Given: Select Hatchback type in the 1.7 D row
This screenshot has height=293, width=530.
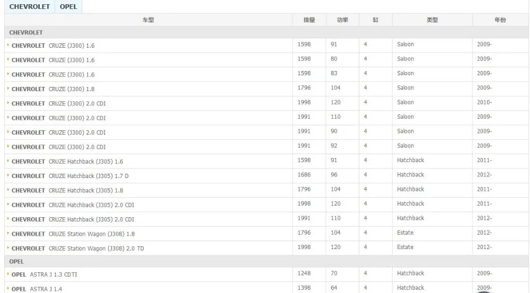Looking at the screenshot, I should (x=410, y=175).
